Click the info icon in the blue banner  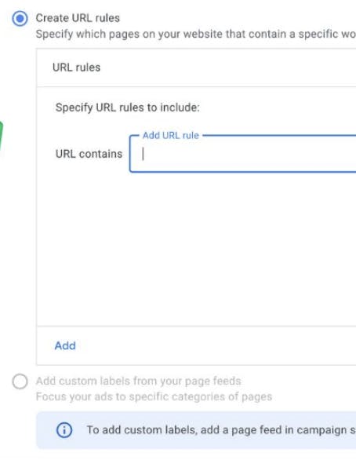pos(64,430)
